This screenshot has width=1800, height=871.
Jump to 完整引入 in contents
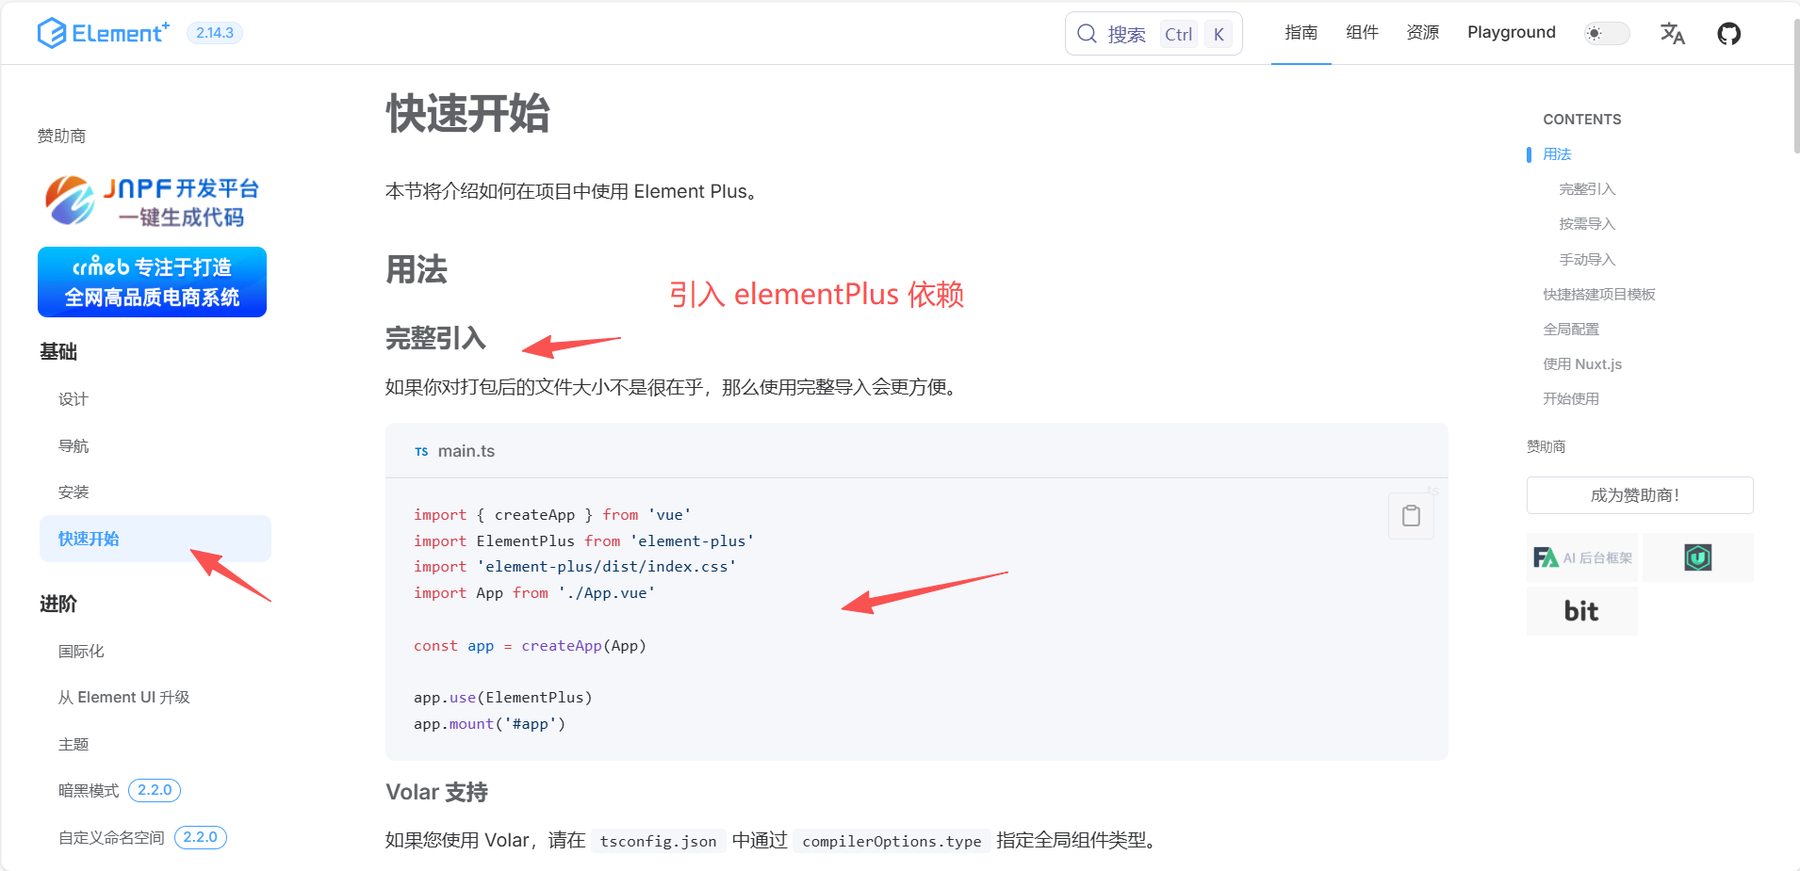point(1587,189)
